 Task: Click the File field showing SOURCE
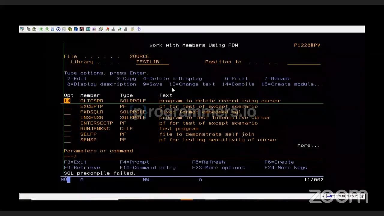point(146,56)
